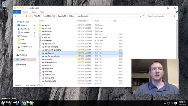
Task: Sort files by Date modified column
Action: pyautogui.click(x=83, y=21)
